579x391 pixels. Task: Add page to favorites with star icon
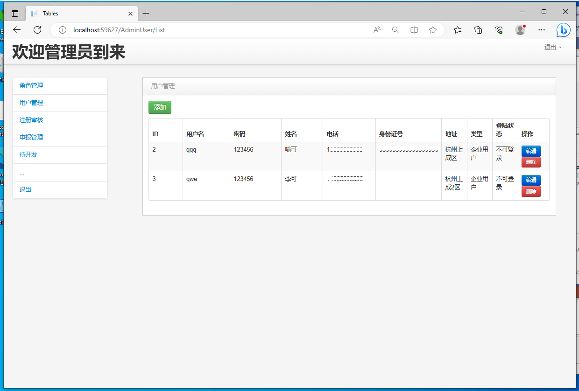point(432,30)
